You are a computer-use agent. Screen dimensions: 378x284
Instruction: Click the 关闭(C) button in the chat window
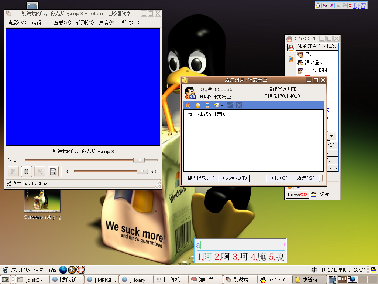(x=279, y=178)
